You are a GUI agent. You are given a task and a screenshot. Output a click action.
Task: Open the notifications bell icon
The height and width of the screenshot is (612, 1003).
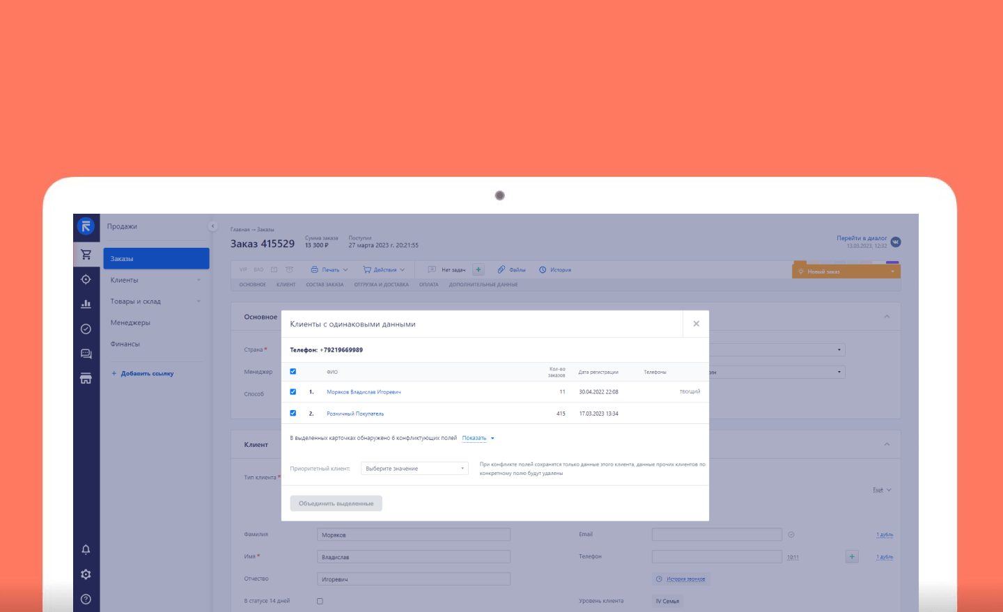pos(86,549)
